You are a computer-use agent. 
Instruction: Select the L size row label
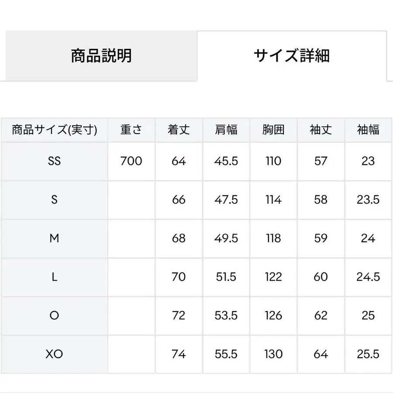54,277
